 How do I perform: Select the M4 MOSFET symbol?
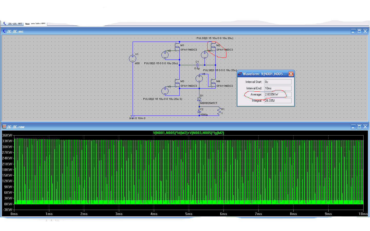click(213, 83)
